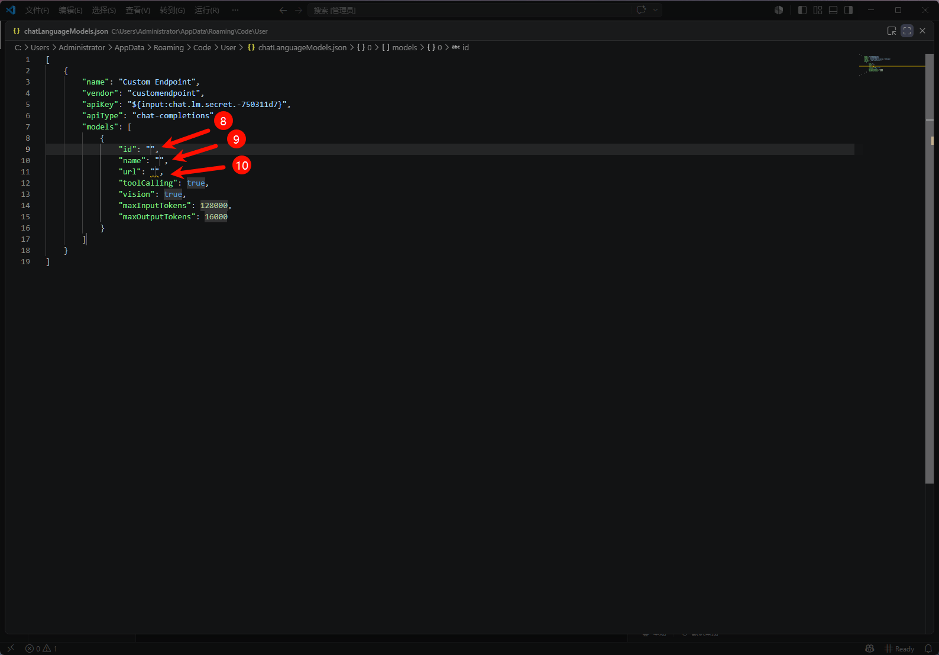The width and height of the screenshot is (939, 655).
Task: Click the AppData breadcrumb
Action: [129, 47]
